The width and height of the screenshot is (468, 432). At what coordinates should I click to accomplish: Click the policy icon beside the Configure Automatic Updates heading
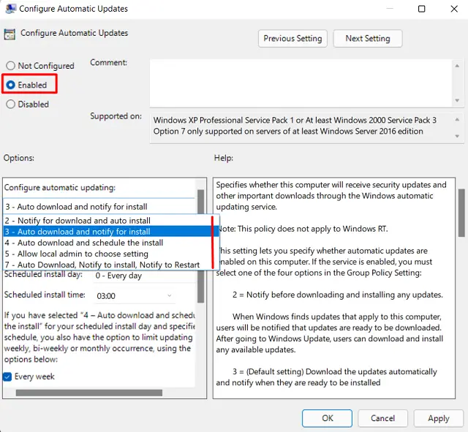coord(10,34)
